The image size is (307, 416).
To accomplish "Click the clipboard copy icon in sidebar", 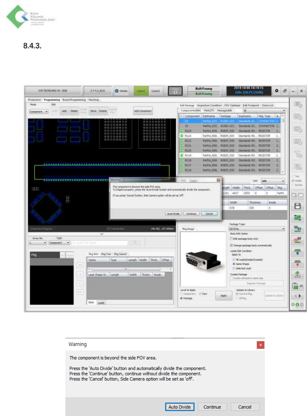I will point(295,286).
